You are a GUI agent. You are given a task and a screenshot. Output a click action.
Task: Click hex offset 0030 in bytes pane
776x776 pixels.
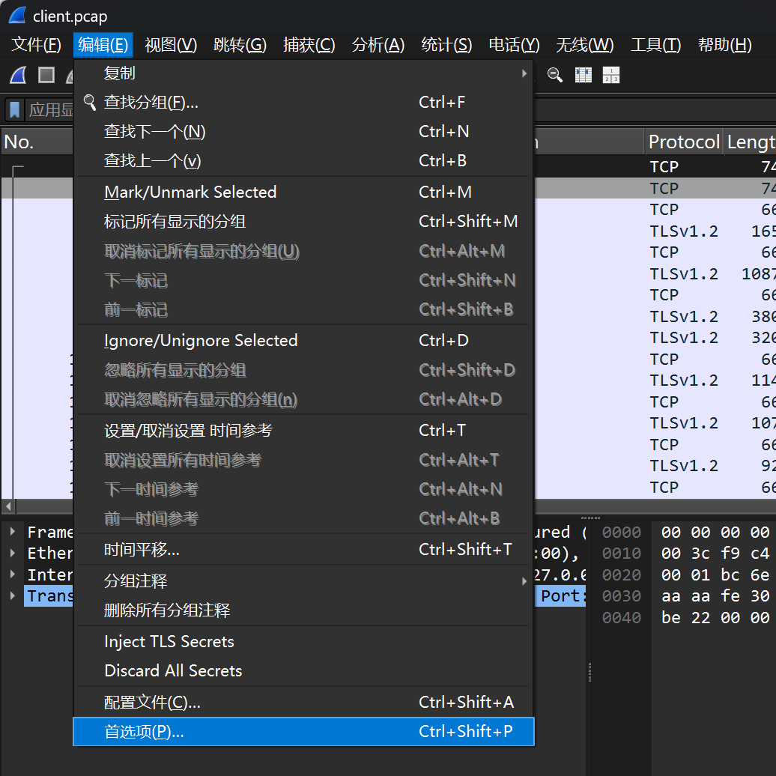tap(621, 596)
